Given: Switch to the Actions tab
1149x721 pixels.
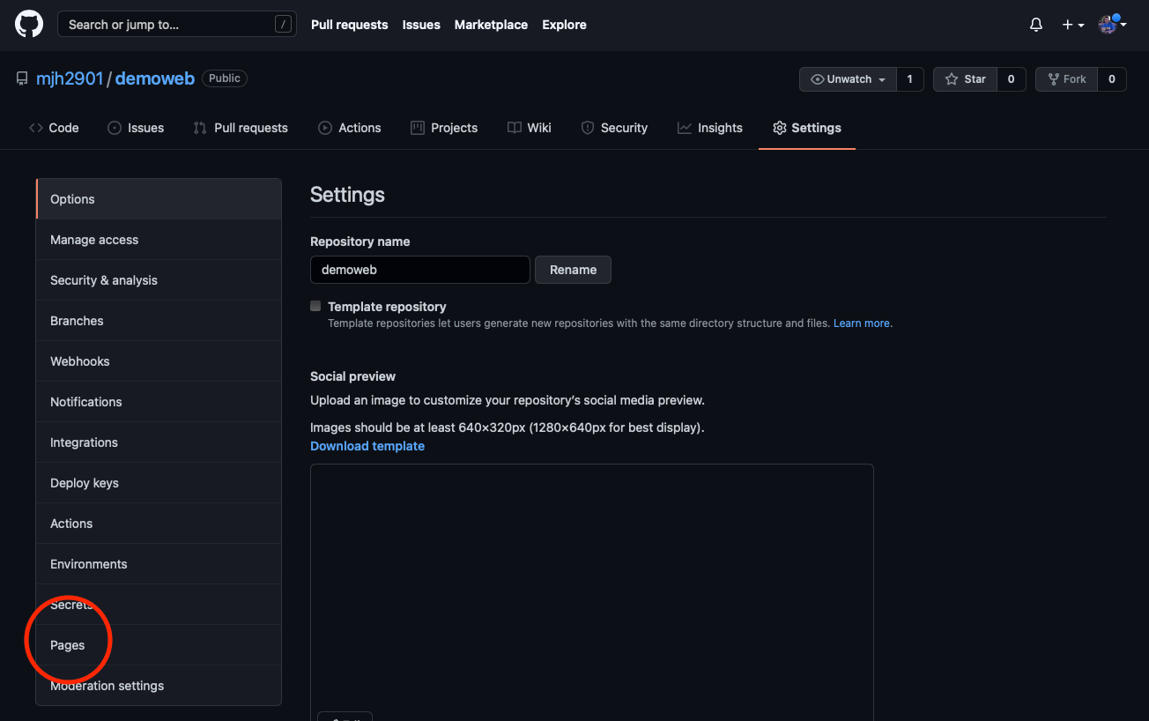Looking at the screenshot, I should click(x=350, y=128).
